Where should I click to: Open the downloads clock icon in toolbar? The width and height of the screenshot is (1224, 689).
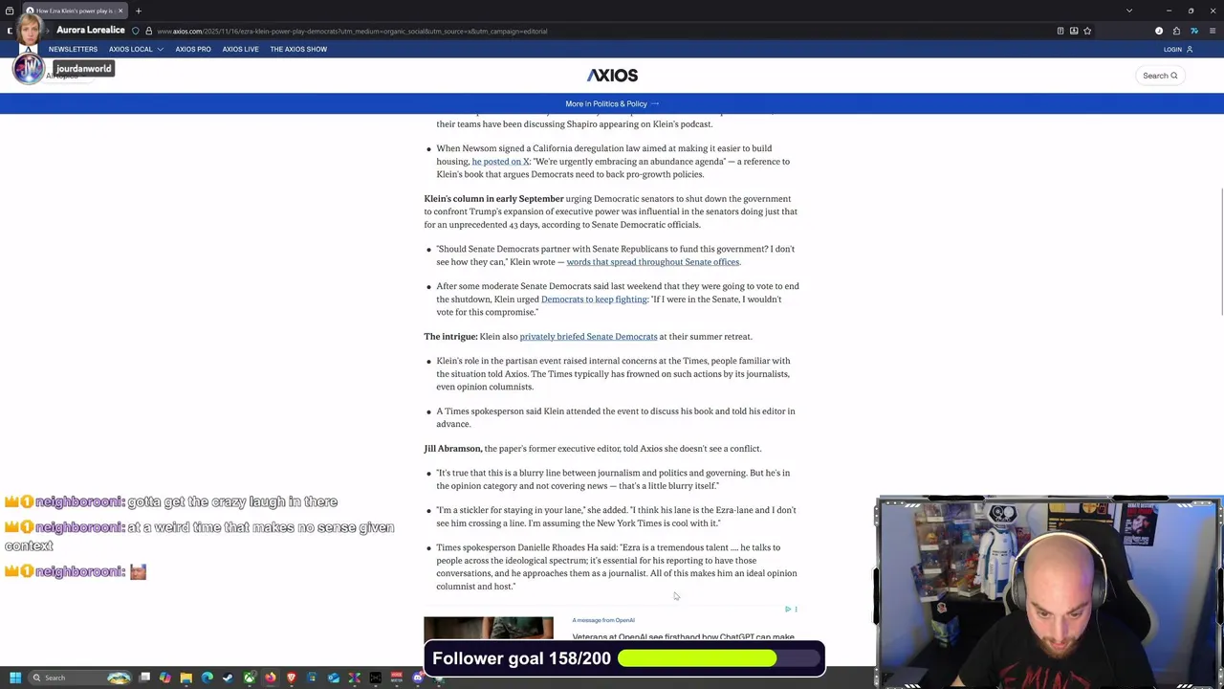(1159, 31)
